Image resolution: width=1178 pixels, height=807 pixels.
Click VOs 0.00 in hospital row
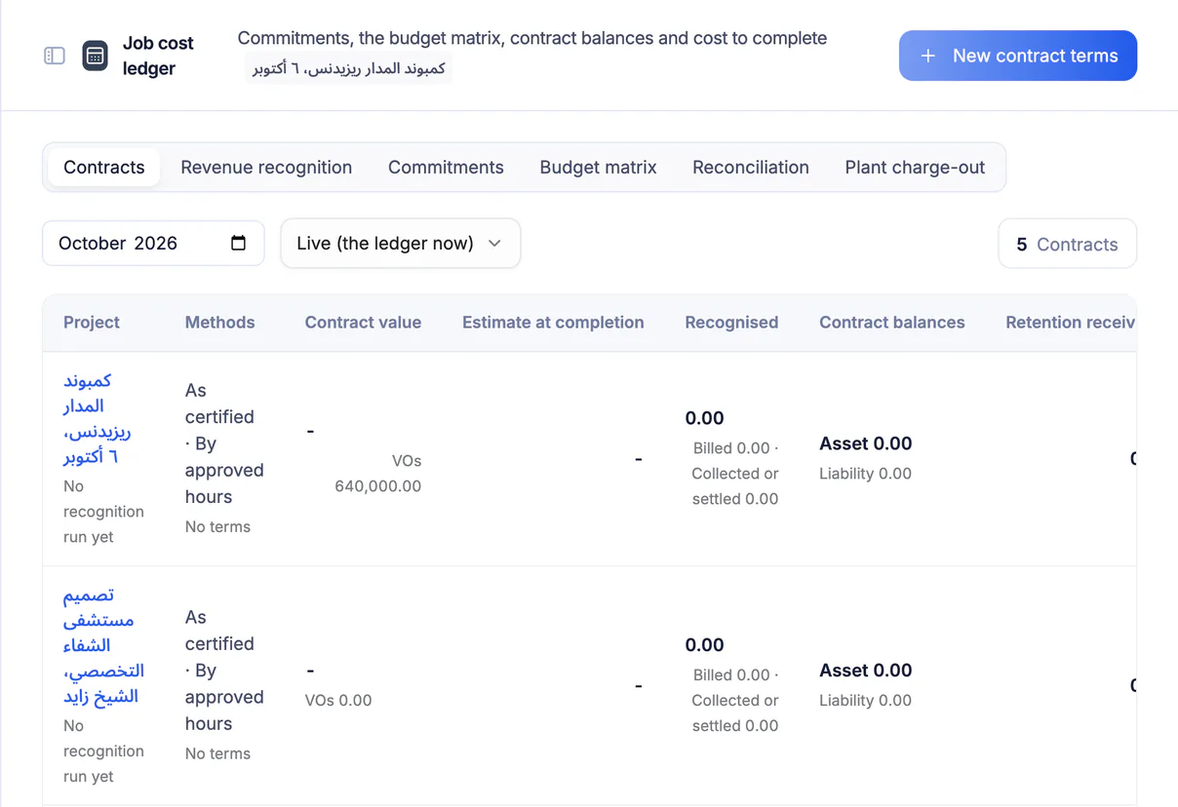[338, 700]
